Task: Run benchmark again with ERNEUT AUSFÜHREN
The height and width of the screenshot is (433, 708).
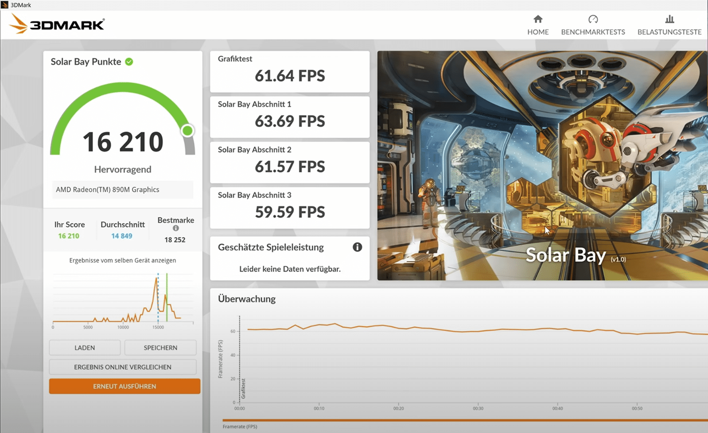Action: click(x=124, y=386)
